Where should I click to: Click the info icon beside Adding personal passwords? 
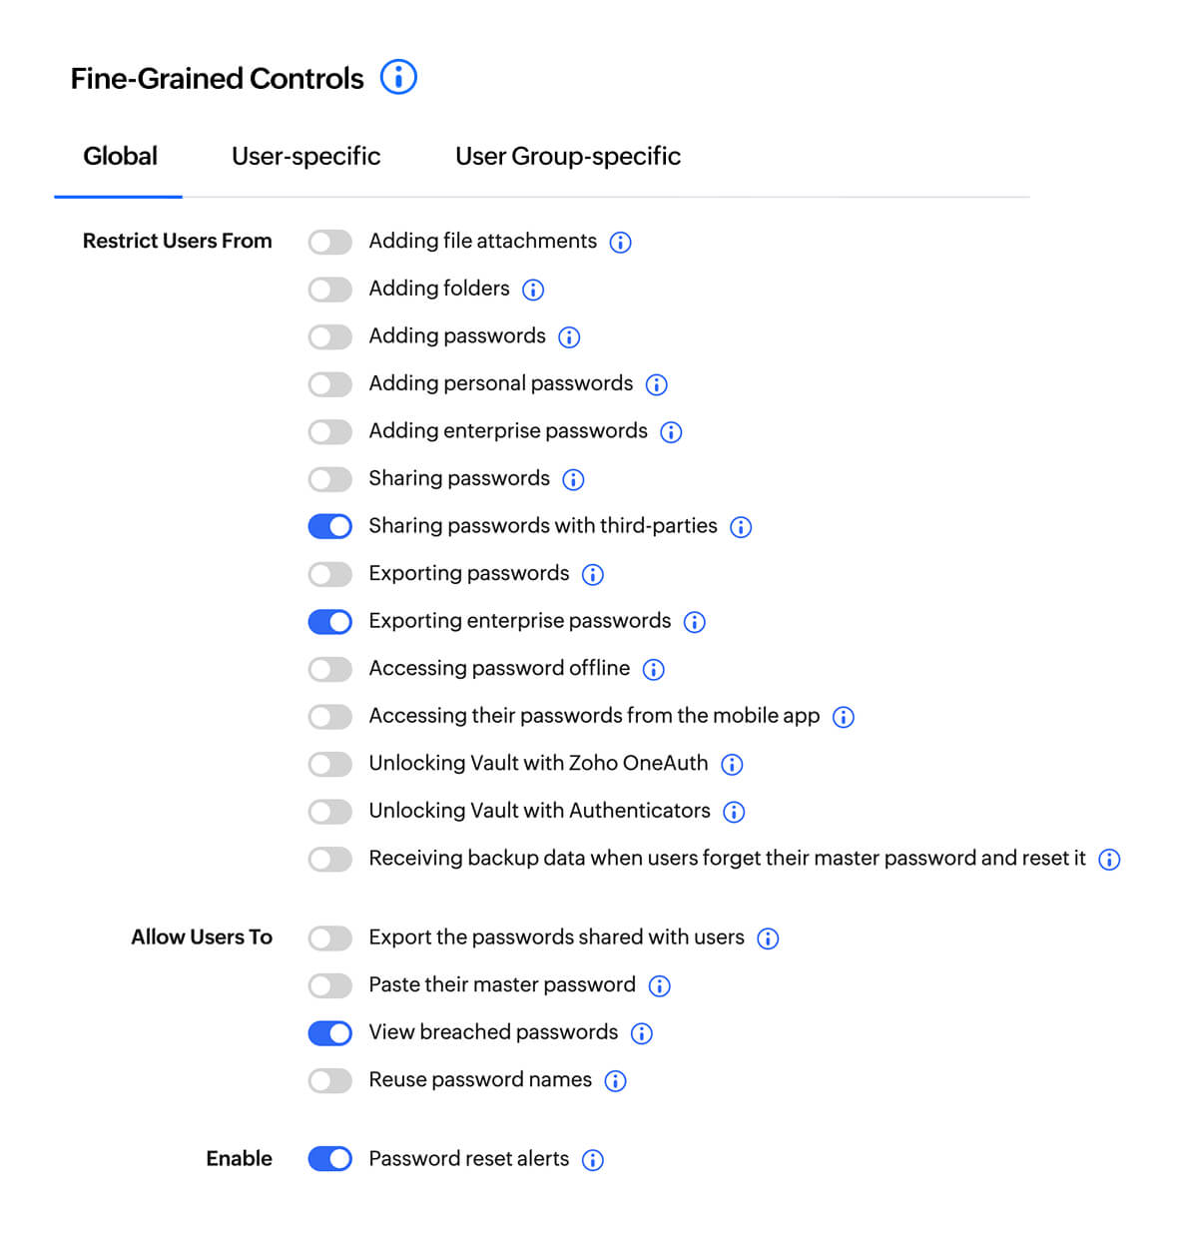pyautogui.click(x=657, y=384)
